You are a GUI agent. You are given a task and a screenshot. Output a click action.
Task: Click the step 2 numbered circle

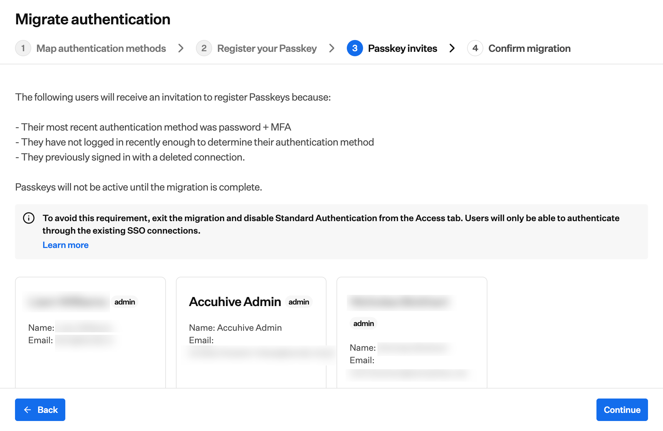pos(204,48)
